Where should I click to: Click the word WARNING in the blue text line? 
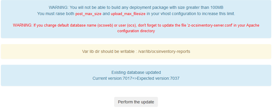click(x=59, y=8)
